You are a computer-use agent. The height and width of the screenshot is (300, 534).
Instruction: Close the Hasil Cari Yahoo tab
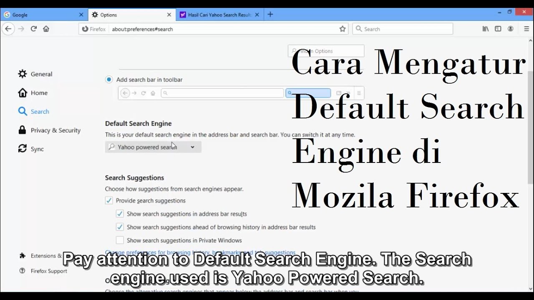(257, 15)
